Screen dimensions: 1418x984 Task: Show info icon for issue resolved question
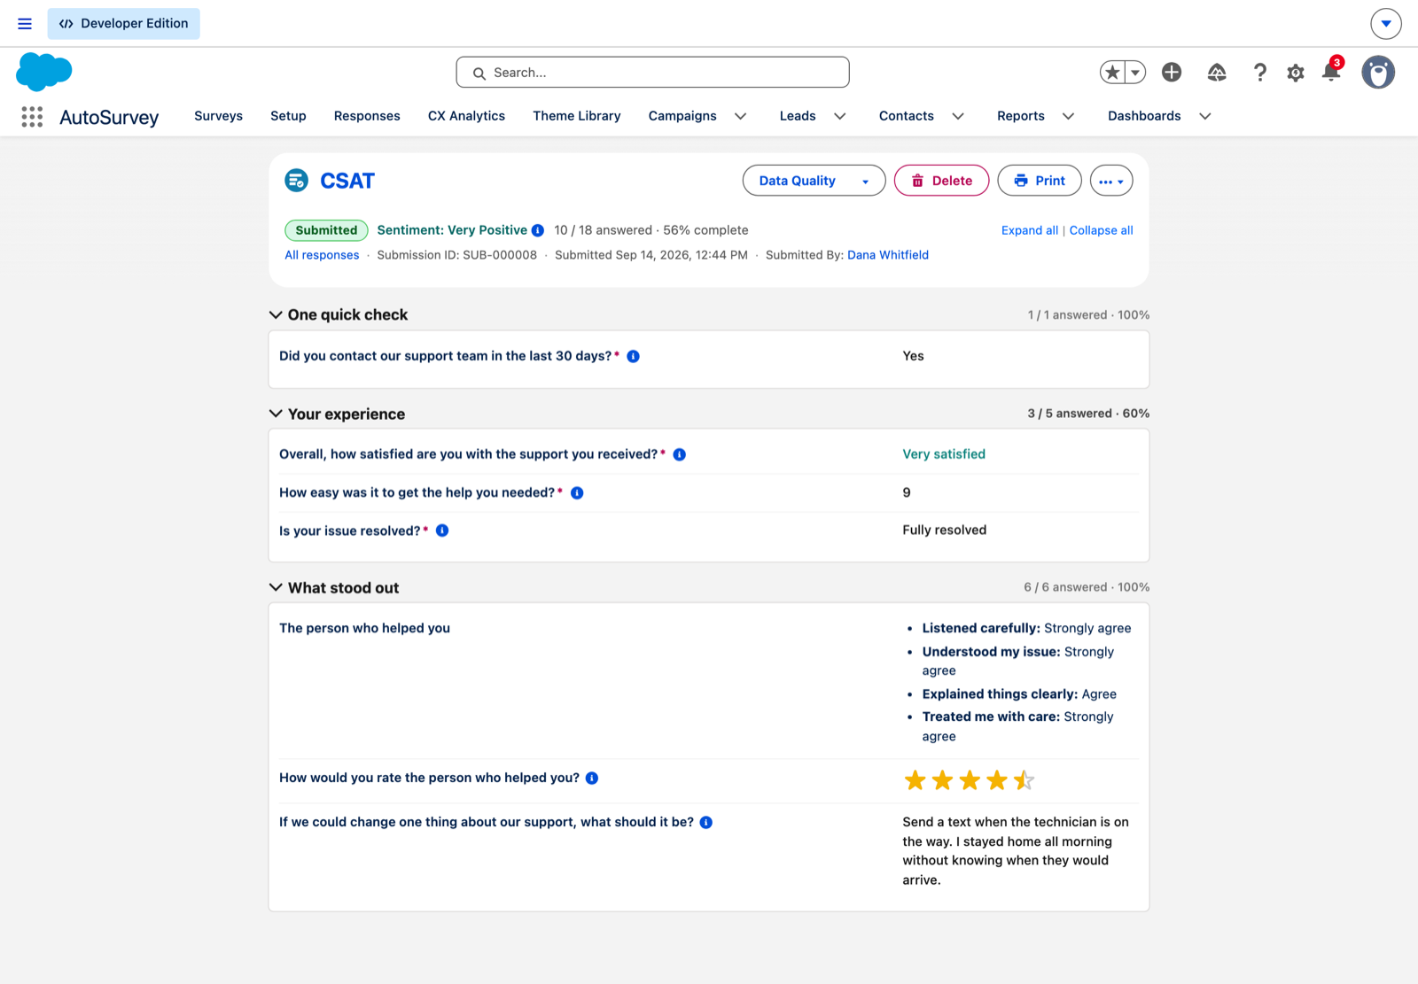(442, 531)
